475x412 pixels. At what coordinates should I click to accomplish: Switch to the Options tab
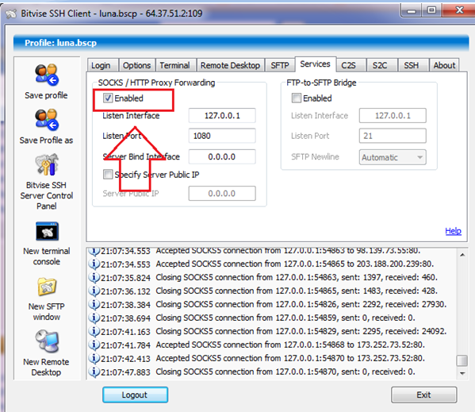[x=136, y=65]
